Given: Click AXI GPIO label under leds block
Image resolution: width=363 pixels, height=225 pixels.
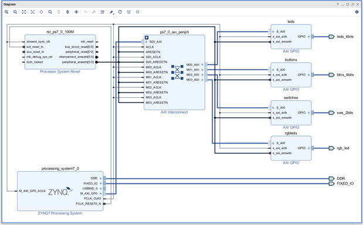Looking at the screenshot, I should tap(291, 52).
